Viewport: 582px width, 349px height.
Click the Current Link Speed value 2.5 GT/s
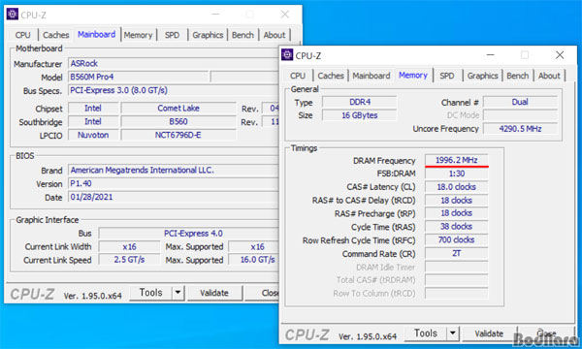click(129, 260)
